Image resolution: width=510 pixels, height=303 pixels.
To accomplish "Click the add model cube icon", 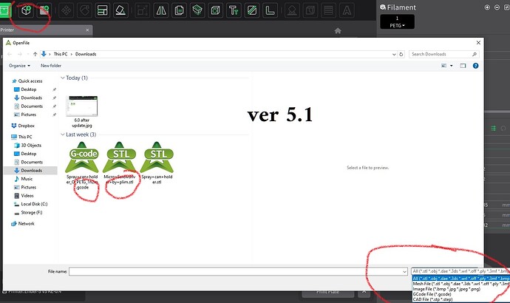I will [x=26, y=10].
